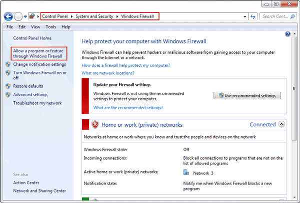The image size is (300, 203).
Task: Click Control Panel breadcrumb in address bar
Action: 55,16
